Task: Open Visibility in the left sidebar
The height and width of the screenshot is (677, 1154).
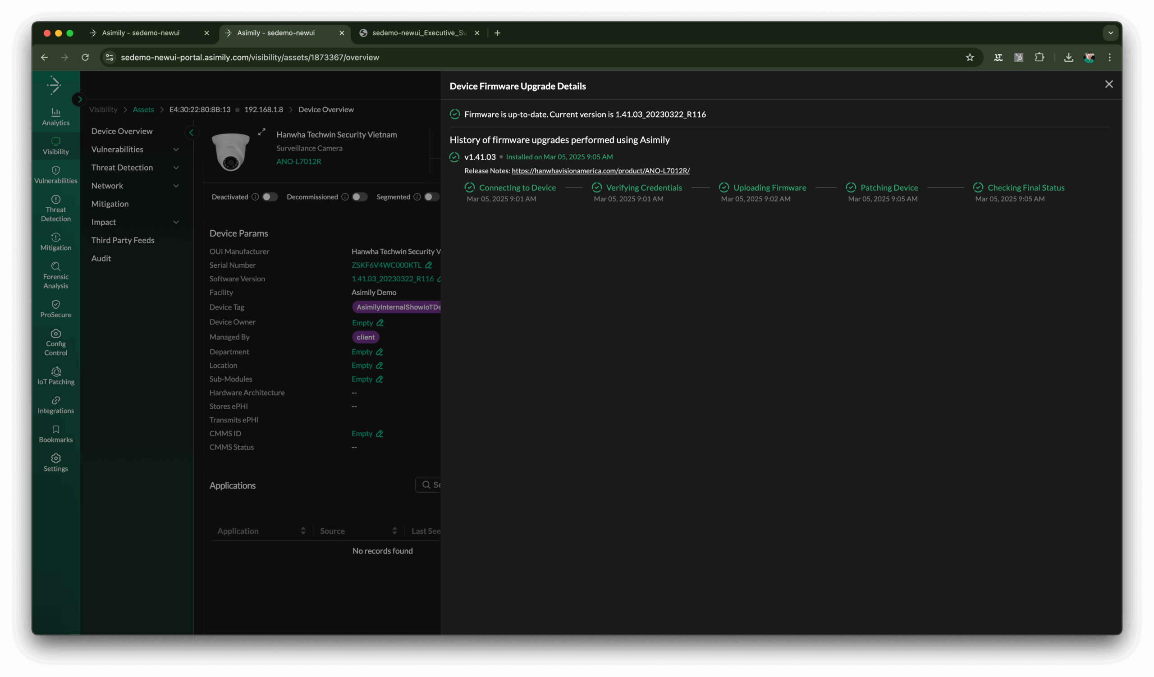Action: coord(56,146)
